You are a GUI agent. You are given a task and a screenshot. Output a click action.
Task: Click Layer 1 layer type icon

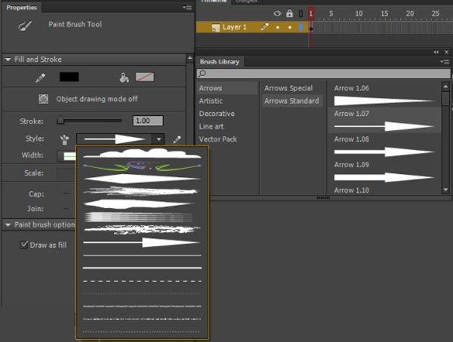tap(215, 28)
